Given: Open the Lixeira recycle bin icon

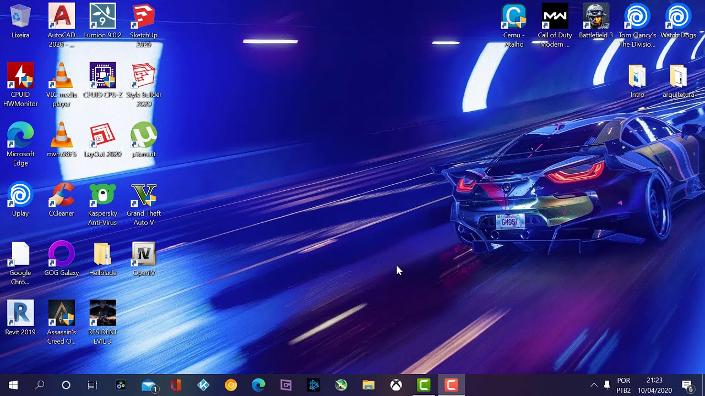Looking at the screenshot, I should click(20, 21).
